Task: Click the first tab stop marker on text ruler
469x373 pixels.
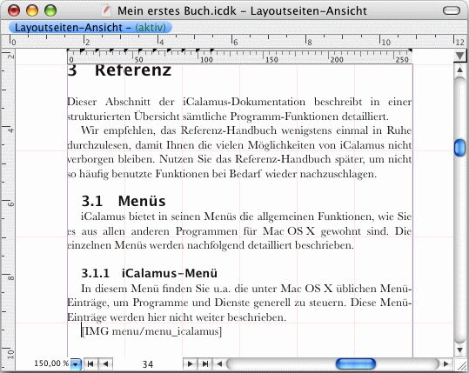Action: pos(83,51)
